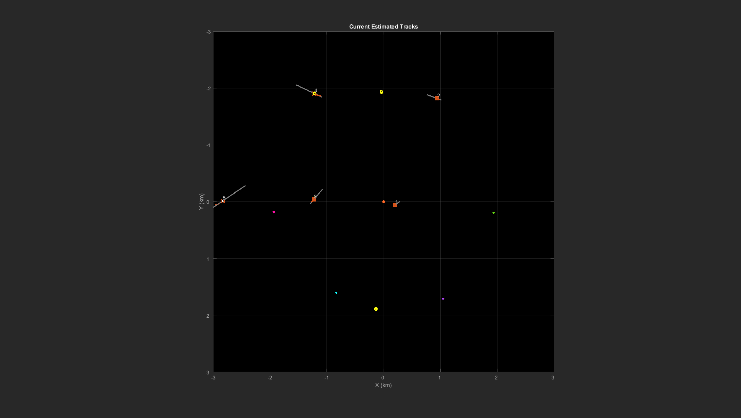Screen dimensions: 741x418
Task: Click the 'Current Estimated Tracks' plot title
Action: click(383, 27)
